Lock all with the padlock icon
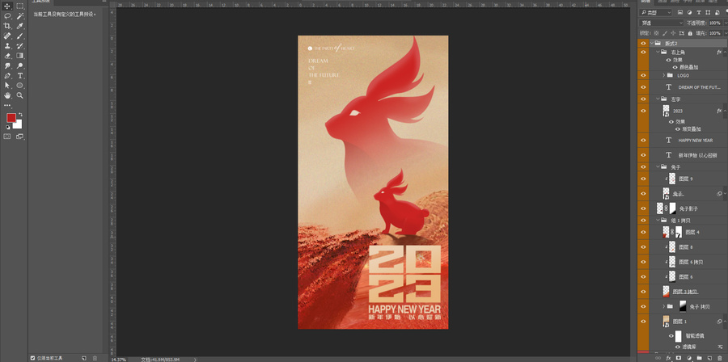The image size is (728, 362). click(690, 33)
